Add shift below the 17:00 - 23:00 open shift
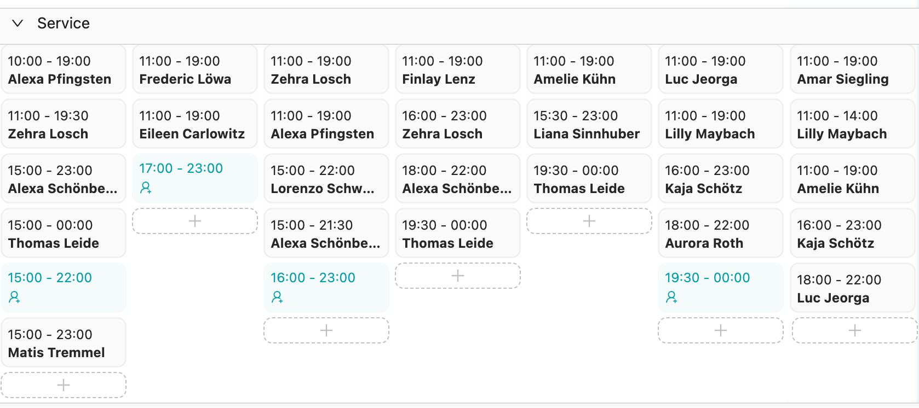This screenshot has height=408, width=919. point(195,221)
